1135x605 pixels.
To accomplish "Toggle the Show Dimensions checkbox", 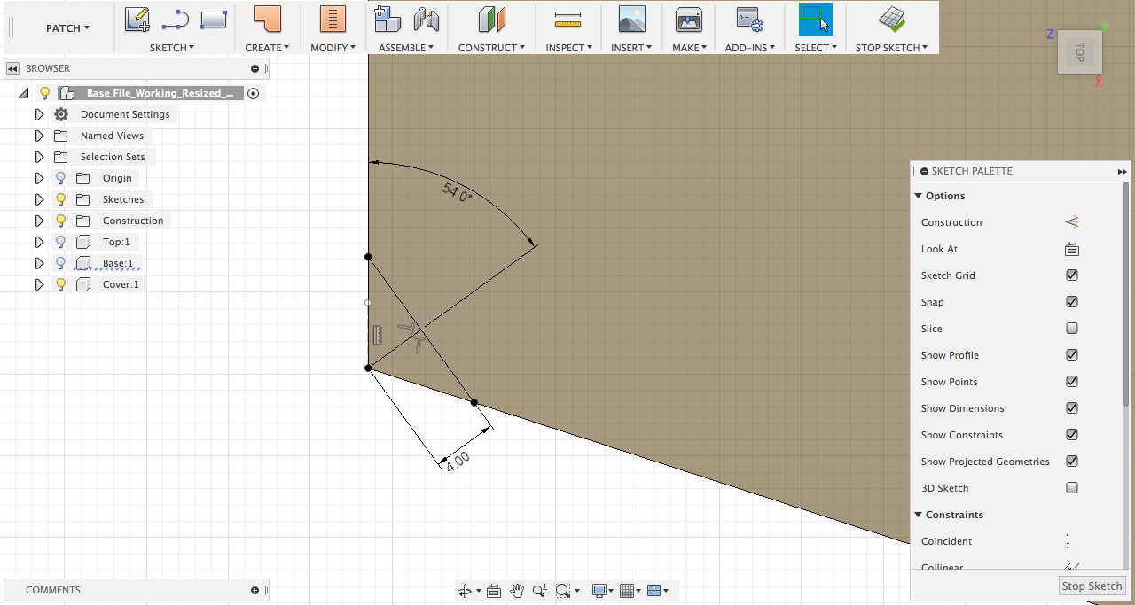I will (x=1072, y=408).
